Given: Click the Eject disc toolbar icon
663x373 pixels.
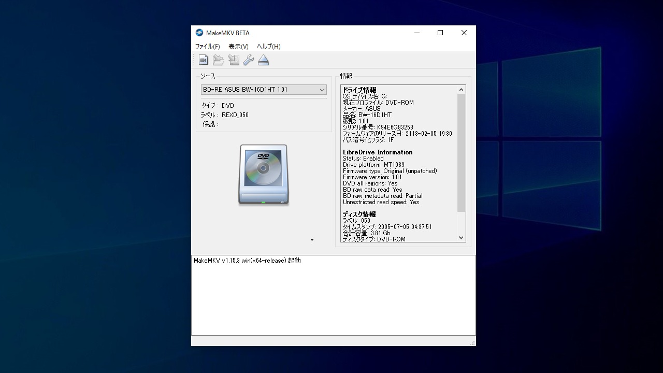Looking at the screenshot, I should (x=264, y=60).
